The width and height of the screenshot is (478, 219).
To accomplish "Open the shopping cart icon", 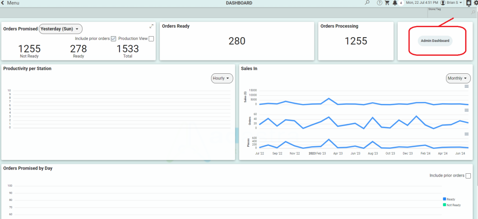I will (x=387, y=3).
